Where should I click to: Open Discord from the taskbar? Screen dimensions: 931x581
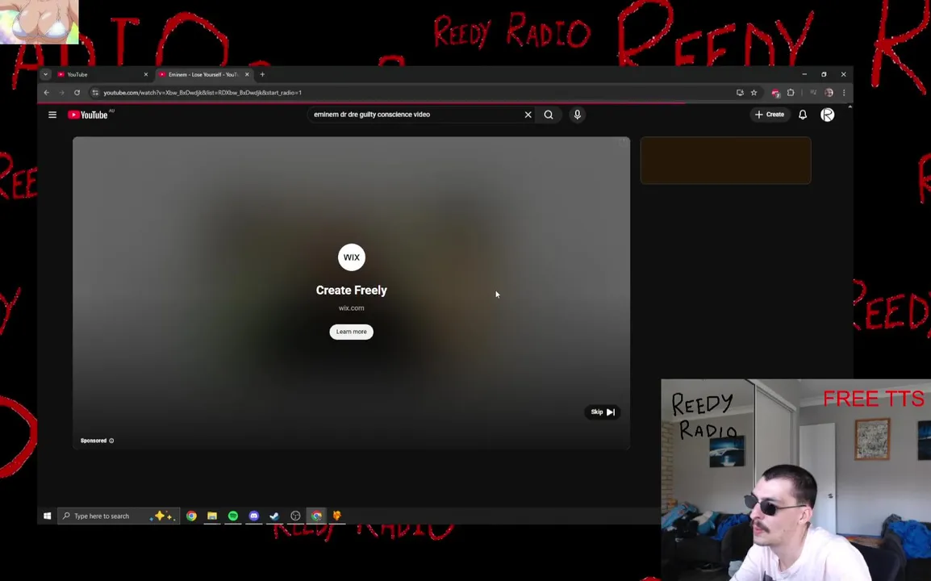point(253,516)
